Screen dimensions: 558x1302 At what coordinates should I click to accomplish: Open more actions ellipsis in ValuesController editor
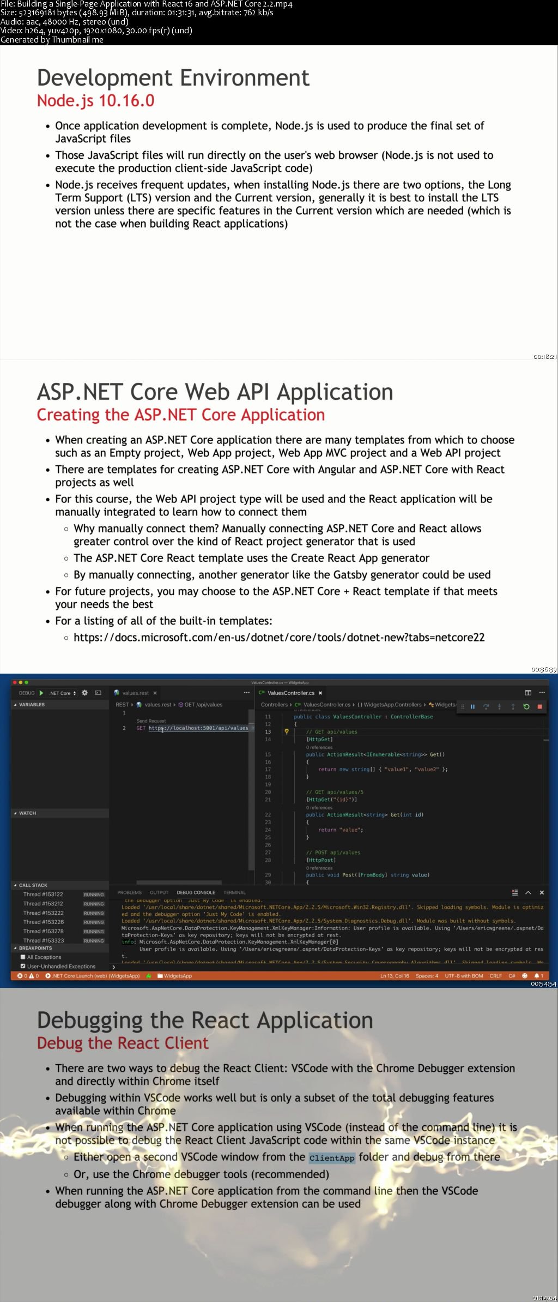tap(542, 693)
